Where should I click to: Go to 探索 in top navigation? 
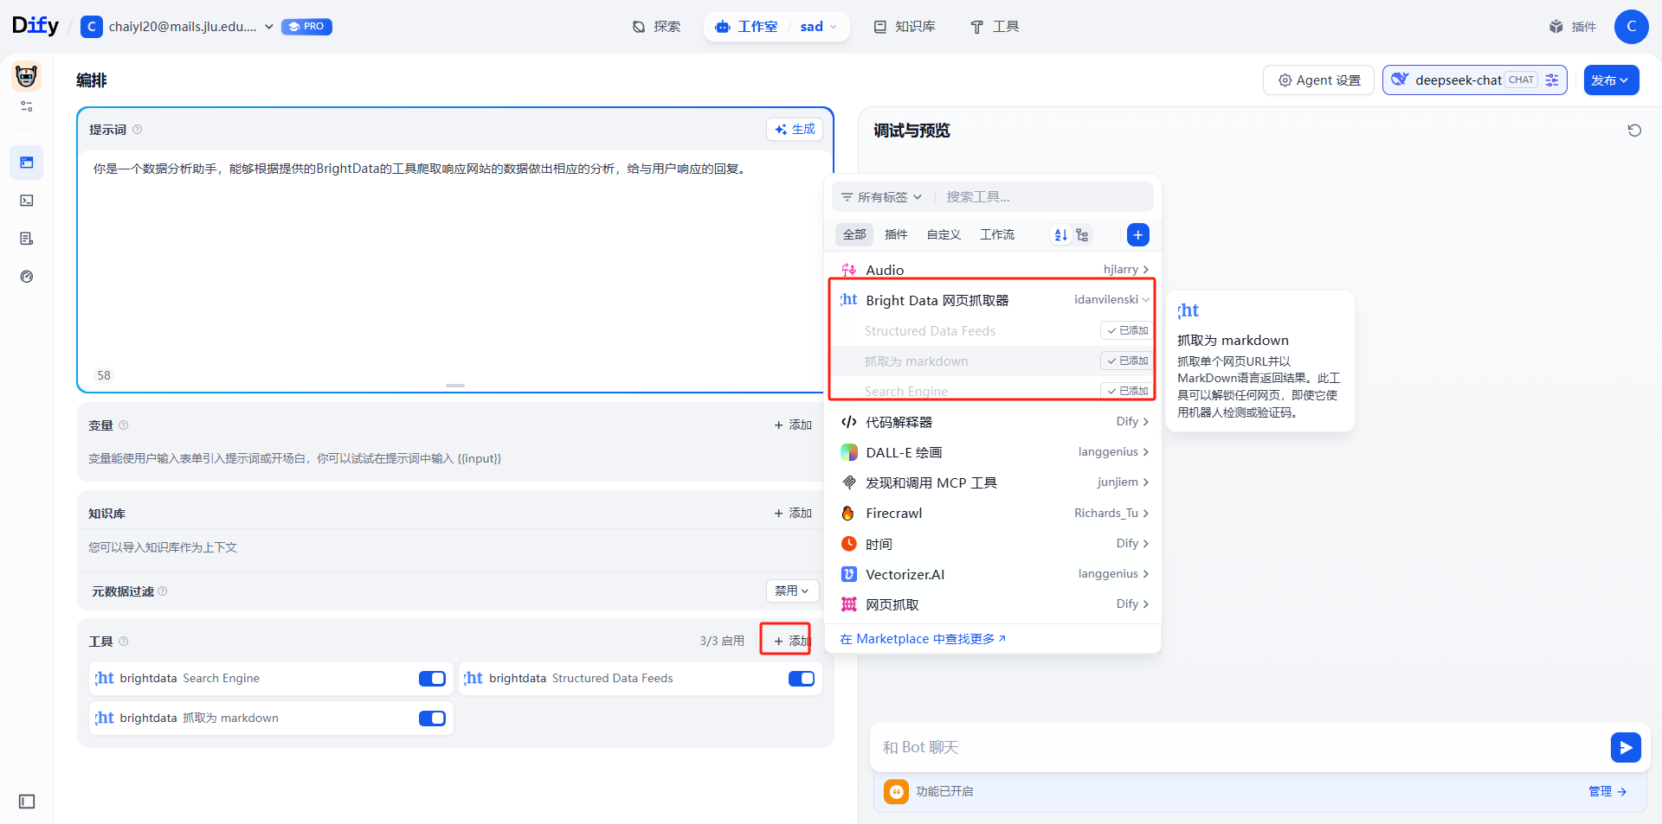(x=656, y=27)
